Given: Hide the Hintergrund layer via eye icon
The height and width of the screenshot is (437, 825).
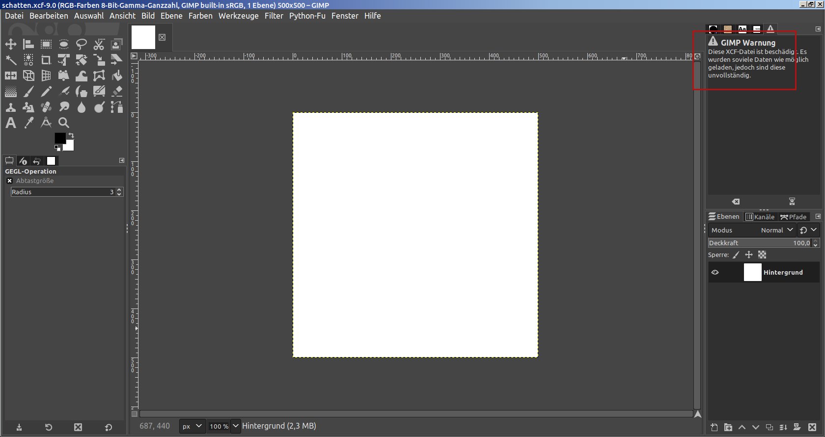Looking at the screenshot, I should (x=715, y=272).
